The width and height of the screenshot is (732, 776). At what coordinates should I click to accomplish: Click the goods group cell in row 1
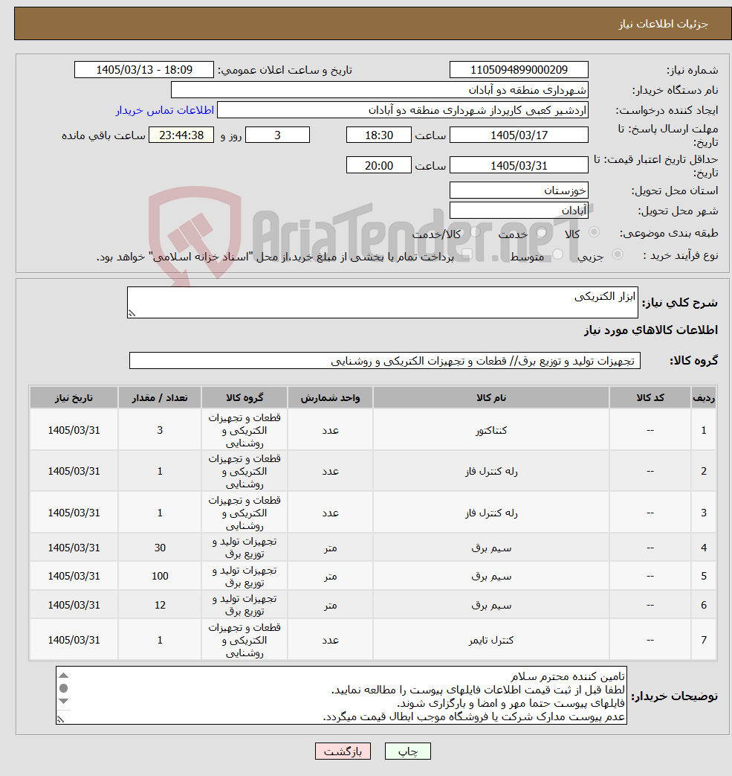[244, 431]
